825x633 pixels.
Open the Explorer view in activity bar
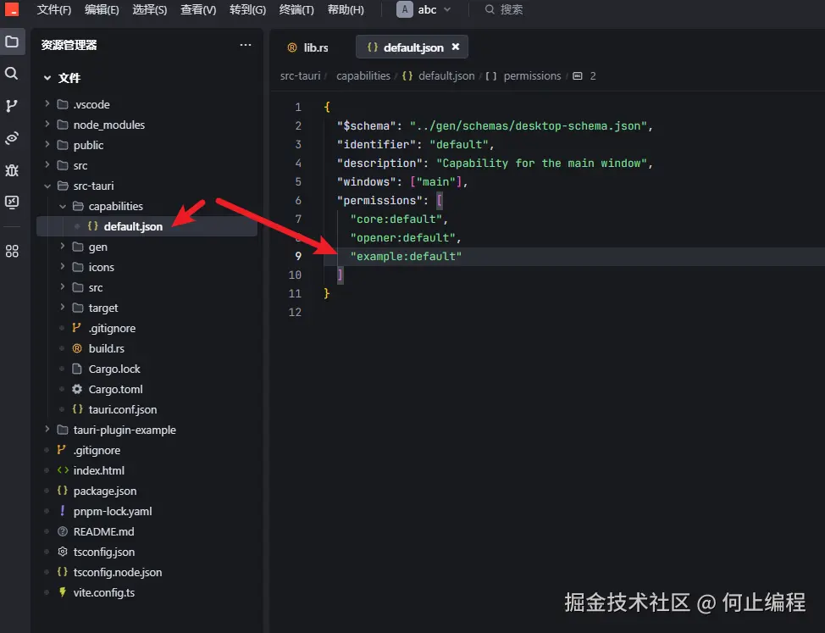12,42
